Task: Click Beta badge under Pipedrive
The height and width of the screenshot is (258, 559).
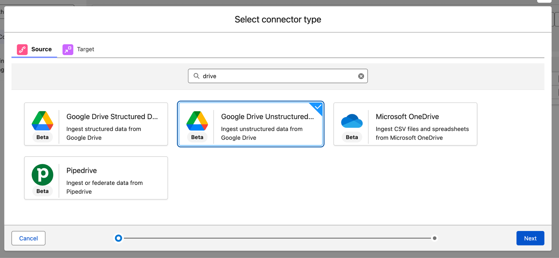Action: pyautogui.click(x=42, y=191)
